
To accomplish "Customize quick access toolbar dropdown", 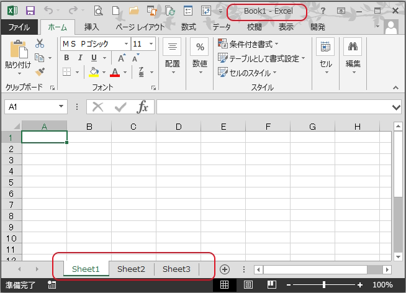I will coord(220,11).
